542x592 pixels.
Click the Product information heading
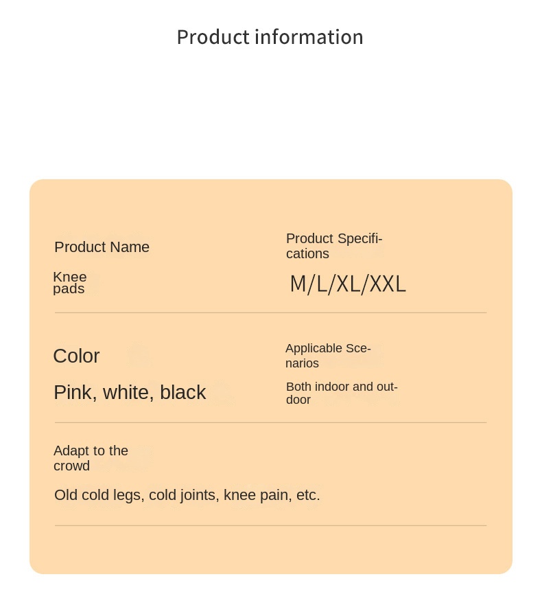(x=270, y=37)
